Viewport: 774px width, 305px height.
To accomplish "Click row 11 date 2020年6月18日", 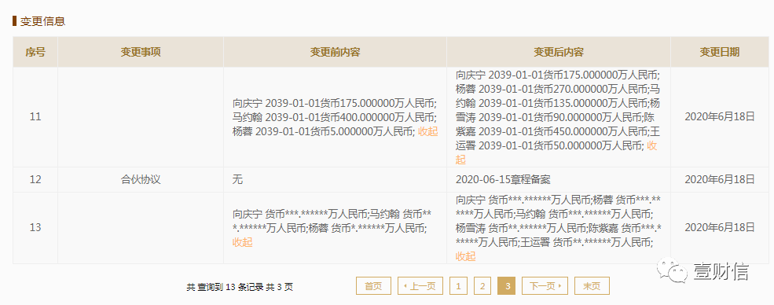I will point(720,117).
